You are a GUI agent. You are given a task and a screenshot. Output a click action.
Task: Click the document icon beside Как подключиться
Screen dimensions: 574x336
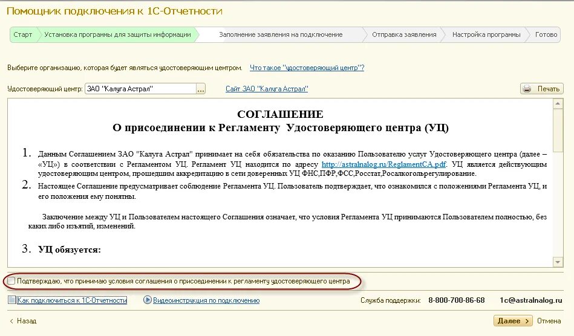pyautogui.click(x=11, y=300)
